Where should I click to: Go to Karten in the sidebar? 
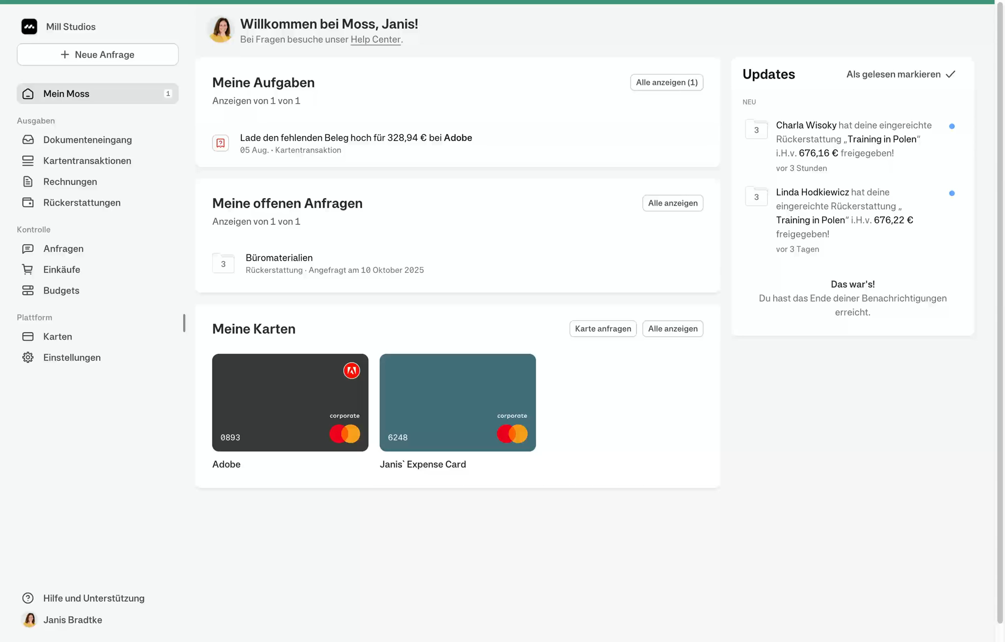(x=57, y=337)
